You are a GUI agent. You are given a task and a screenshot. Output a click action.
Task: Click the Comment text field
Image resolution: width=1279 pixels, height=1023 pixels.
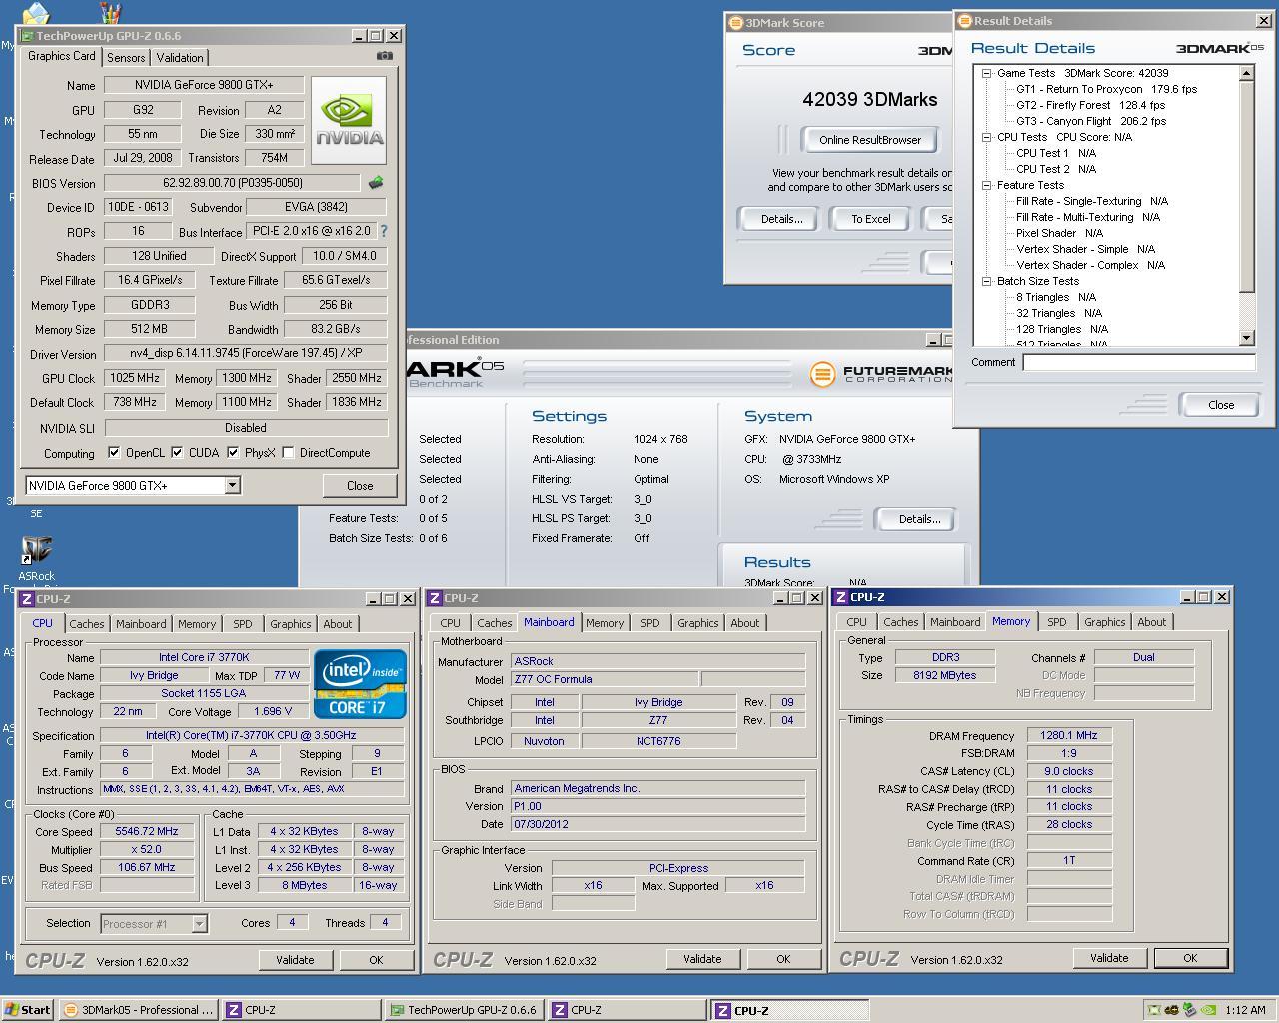tap(1138, 362)
